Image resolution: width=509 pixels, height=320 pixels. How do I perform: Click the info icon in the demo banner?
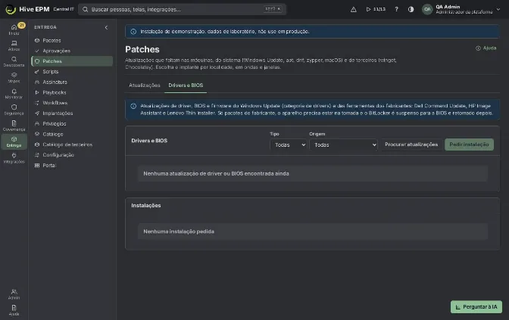tap(133, 32)
